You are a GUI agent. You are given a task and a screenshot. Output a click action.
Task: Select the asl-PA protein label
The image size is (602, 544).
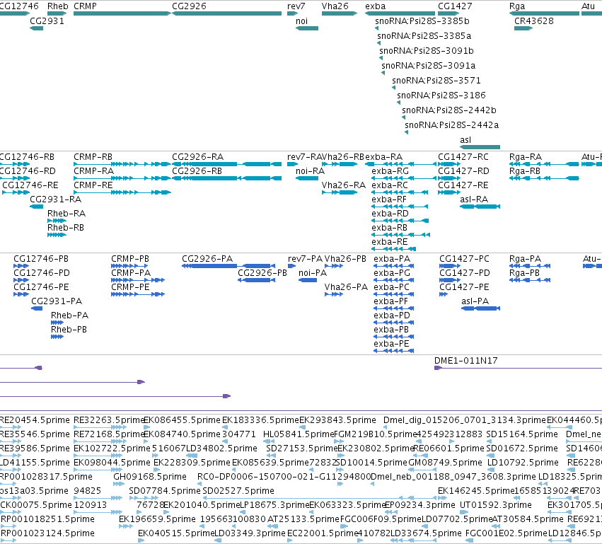click(x=475, y=302)
